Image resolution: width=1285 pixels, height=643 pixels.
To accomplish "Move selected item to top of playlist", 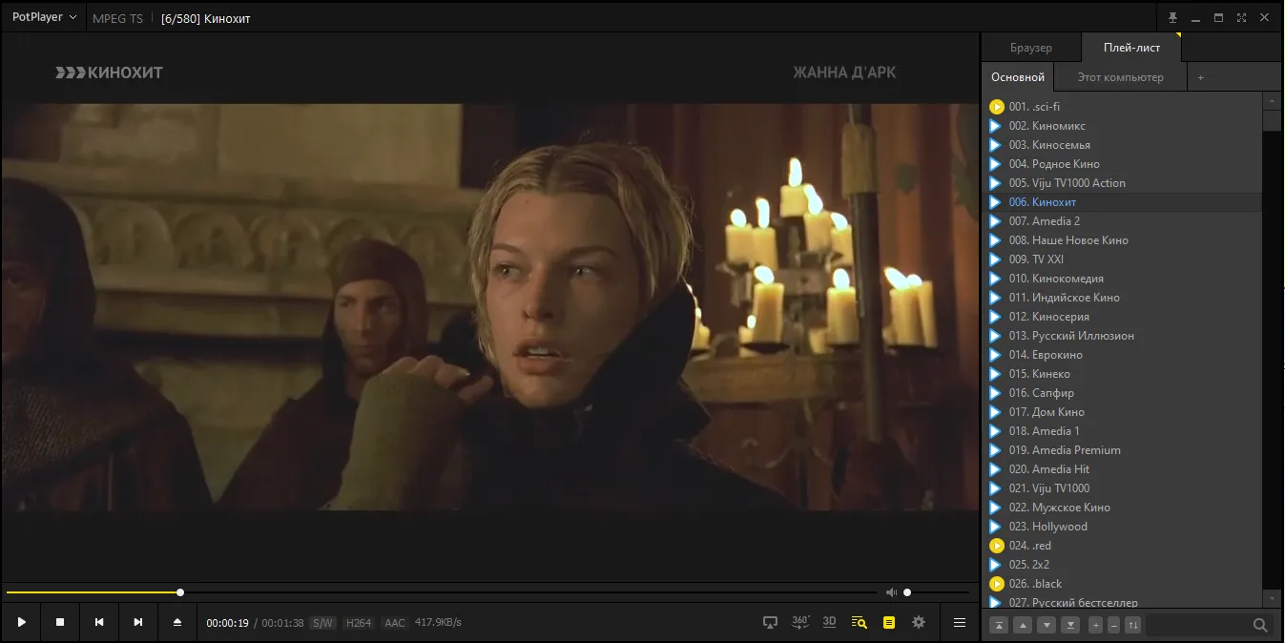I will pyautogui.click(x=999, y=625).
